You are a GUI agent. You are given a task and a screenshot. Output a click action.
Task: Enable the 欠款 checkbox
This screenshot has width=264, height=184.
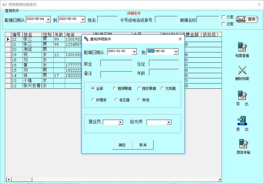pyautogui.click(x=224, y=17)
